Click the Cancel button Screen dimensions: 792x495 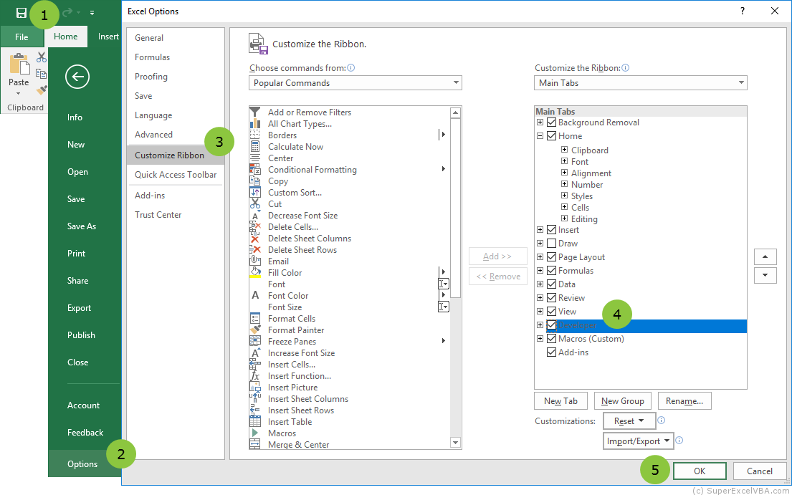tap(760, 471)
